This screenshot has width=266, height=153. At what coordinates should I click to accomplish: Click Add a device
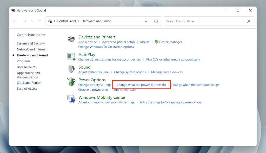[x=87, y=42]
